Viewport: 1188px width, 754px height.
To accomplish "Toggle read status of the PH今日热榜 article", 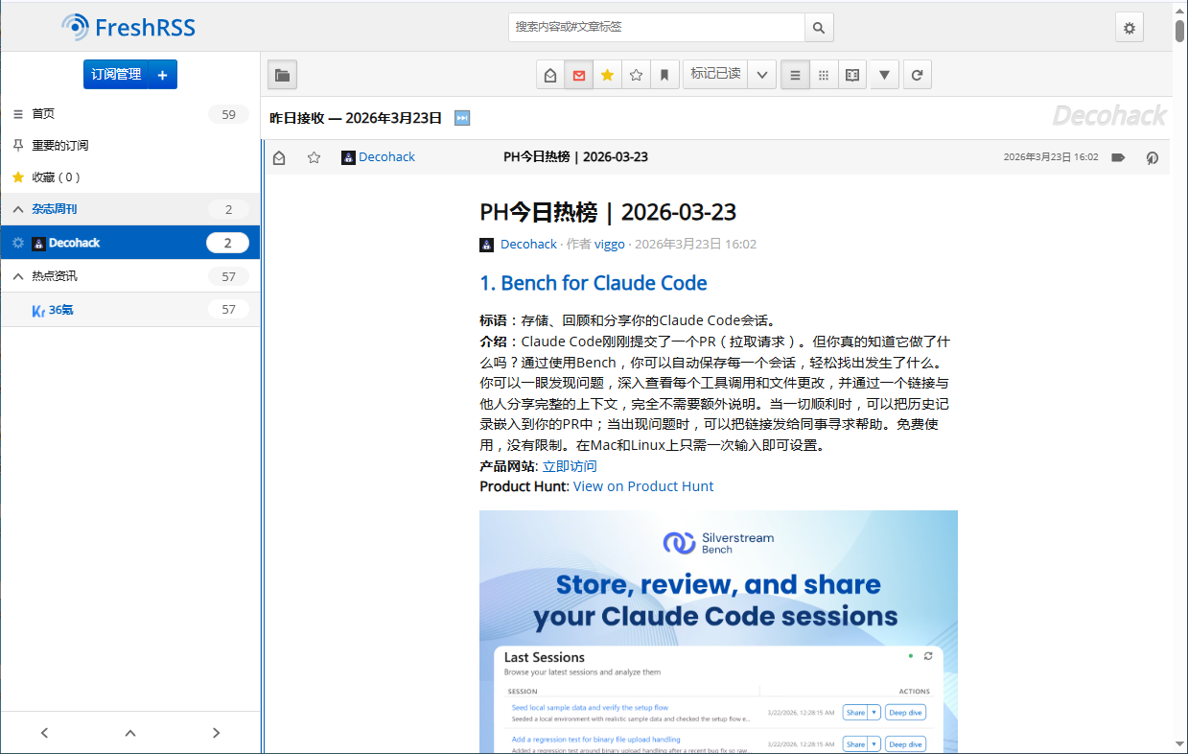I will 279,157.
